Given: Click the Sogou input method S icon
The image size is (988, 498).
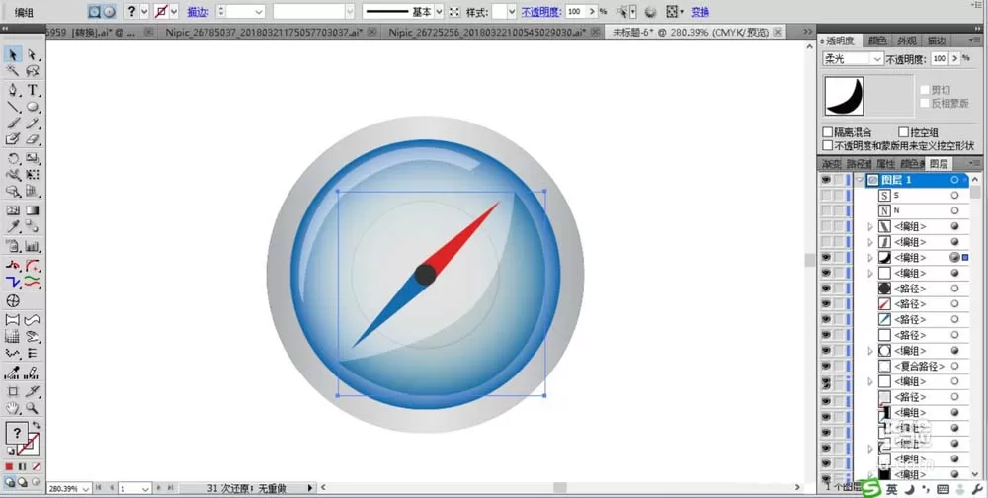Looking at the screenshot, I should pos(870,488).
